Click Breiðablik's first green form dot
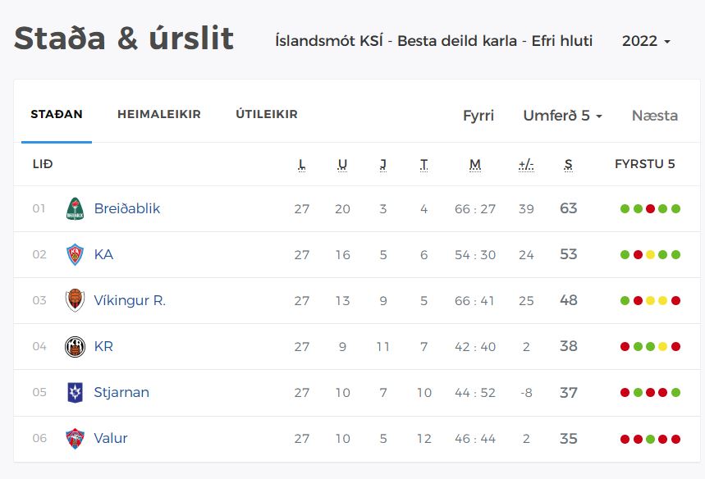The width and height of the screenshot is (705, 479). [x=625, y=209]
